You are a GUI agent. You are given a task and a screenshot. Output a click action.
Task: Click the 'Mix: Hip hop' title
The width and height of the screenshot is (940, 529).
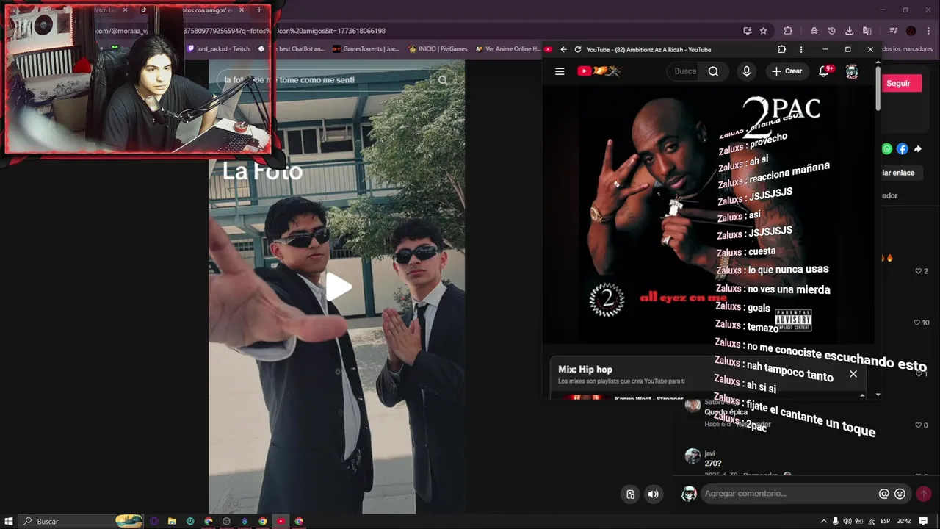(x=585, y=370)
